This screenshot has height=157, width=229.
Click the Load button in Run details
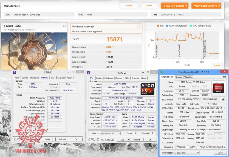[129, 5]
